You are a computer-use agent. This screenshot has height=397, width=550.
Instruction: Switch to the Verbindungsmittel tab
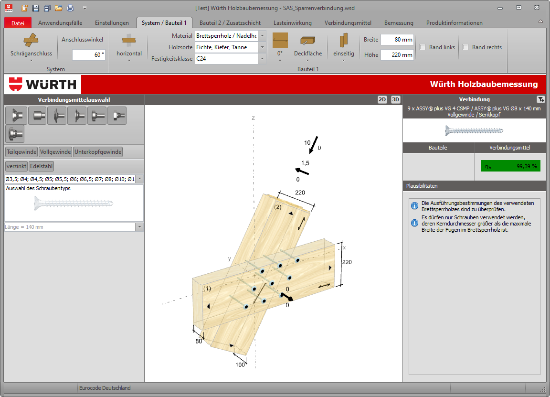pos(348,23)
